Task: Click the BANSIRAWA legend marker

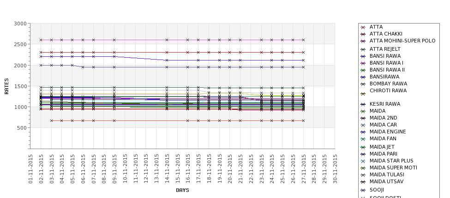Action: pos(363,77)
